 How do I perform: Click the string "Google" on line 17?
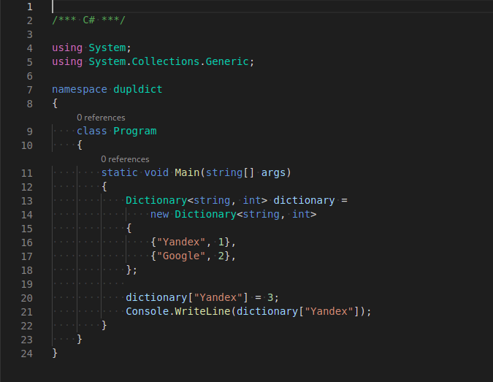tap(181, 256)
